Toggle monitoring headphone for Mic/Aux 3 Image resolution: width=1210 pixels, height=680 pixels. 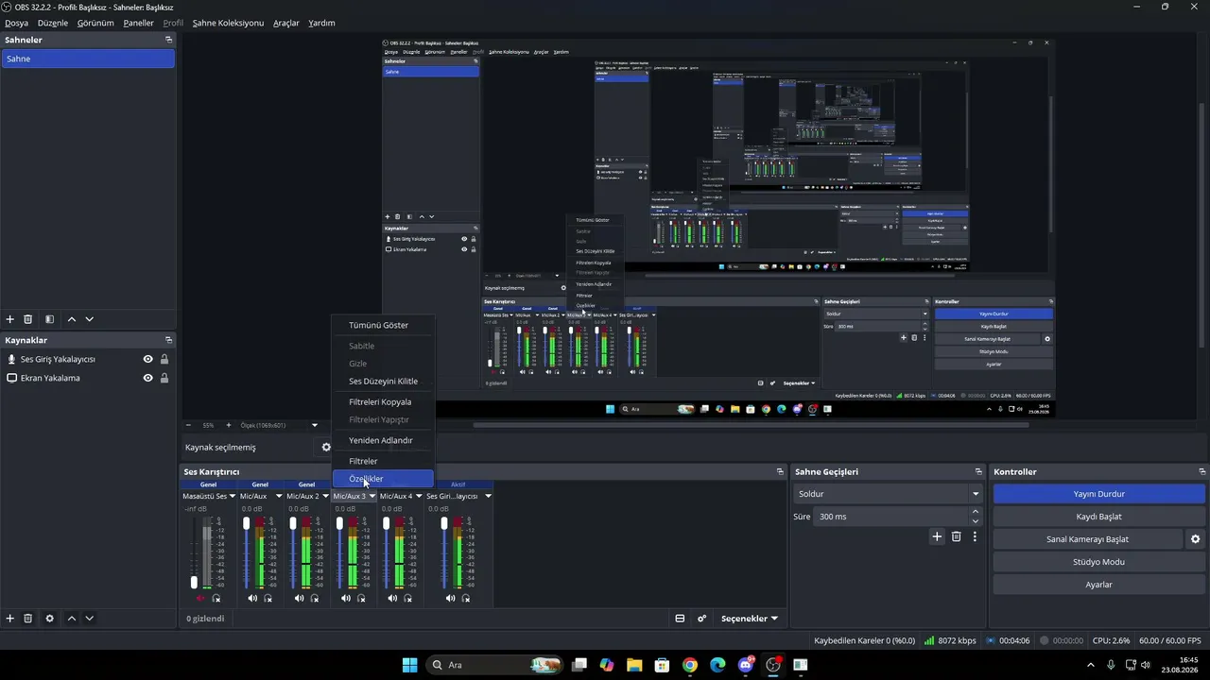[361, 598]
